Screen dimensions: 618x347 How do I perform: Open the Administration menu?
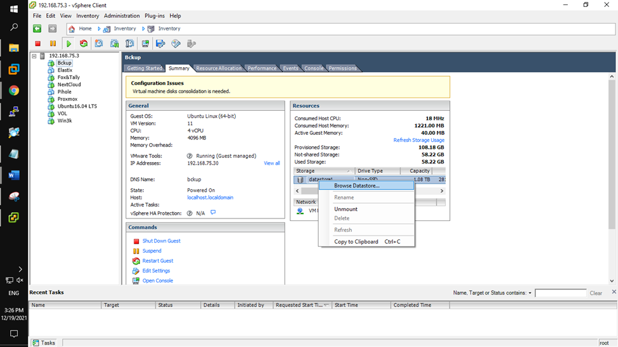122,16
